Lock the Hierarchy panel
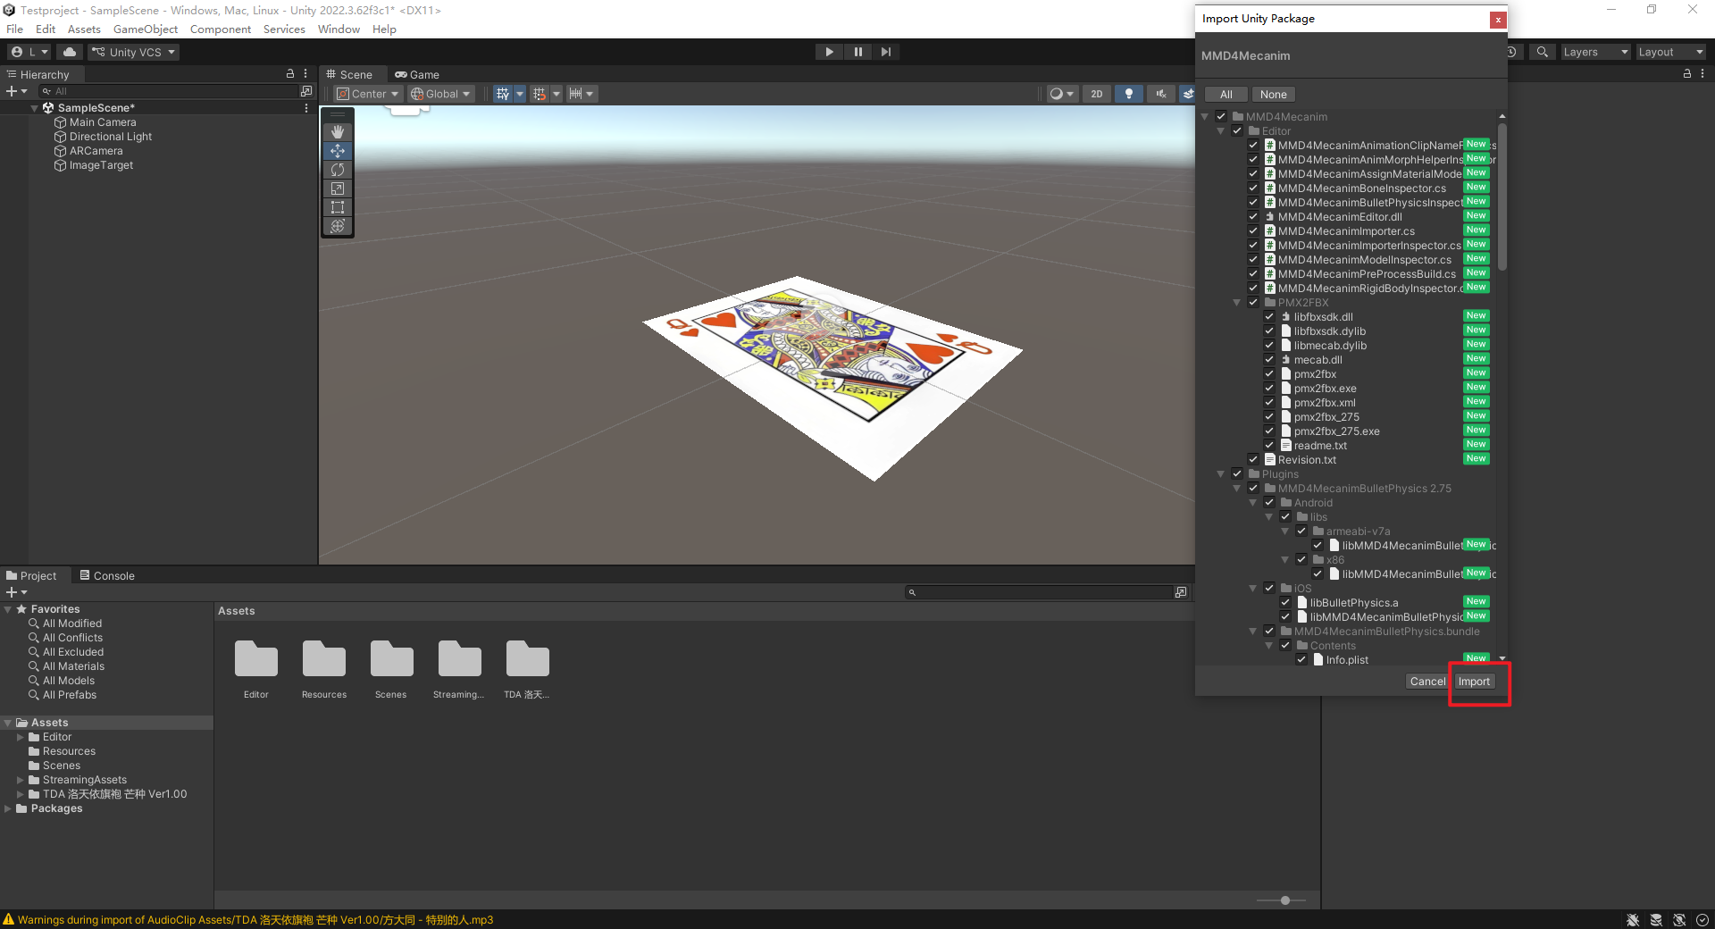This screenshot has height=929, width=1715. [x=290, y=74]
